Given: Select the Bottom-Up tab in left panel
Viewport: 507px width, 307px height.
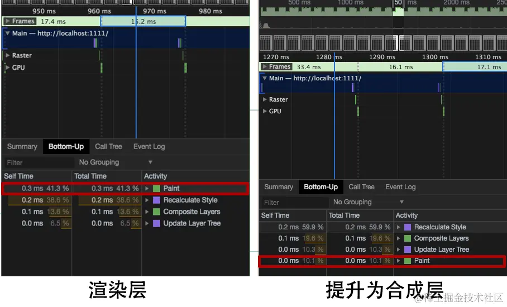Looking at the screenshot, I should click(66, 147).
